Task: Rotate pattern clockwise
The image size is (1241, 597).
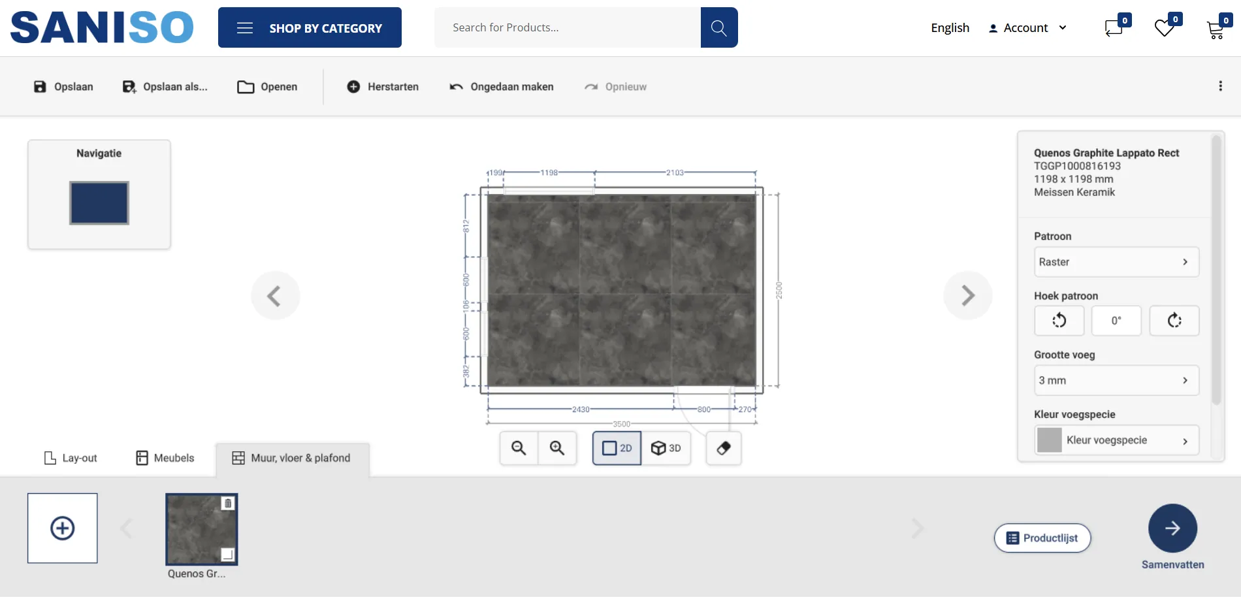Action: (x=1174, y=321)
